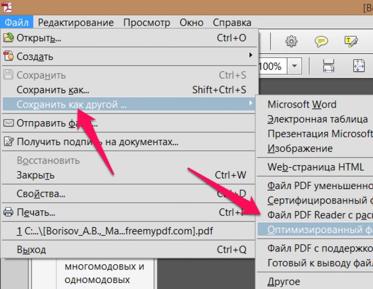This screenshot has width=373, height=289.
Task: Click the fit full page icon
Action: 359,66
